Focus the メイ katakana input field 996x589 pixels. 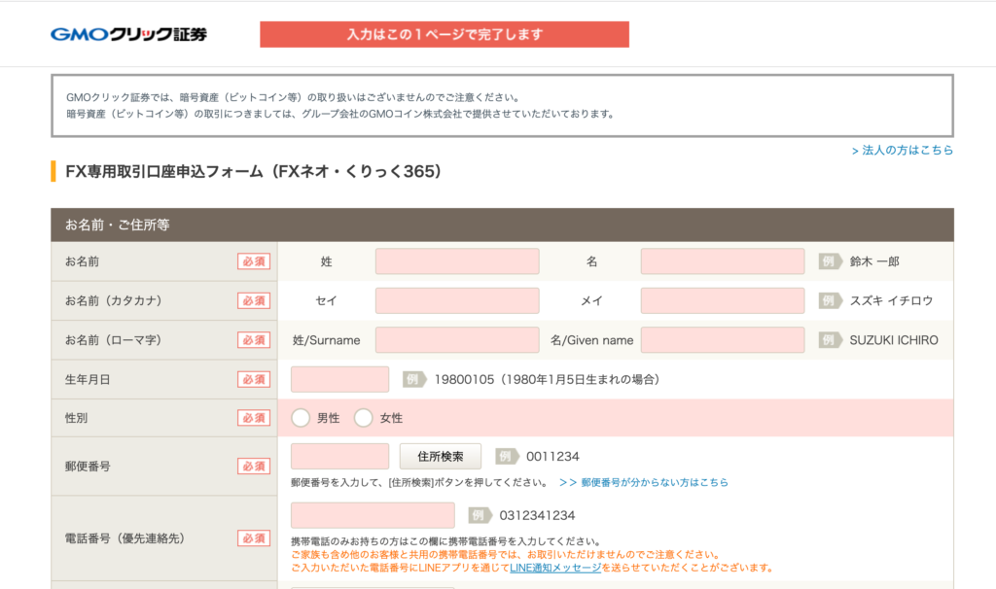pyautogui.click(x=723, y=301)
